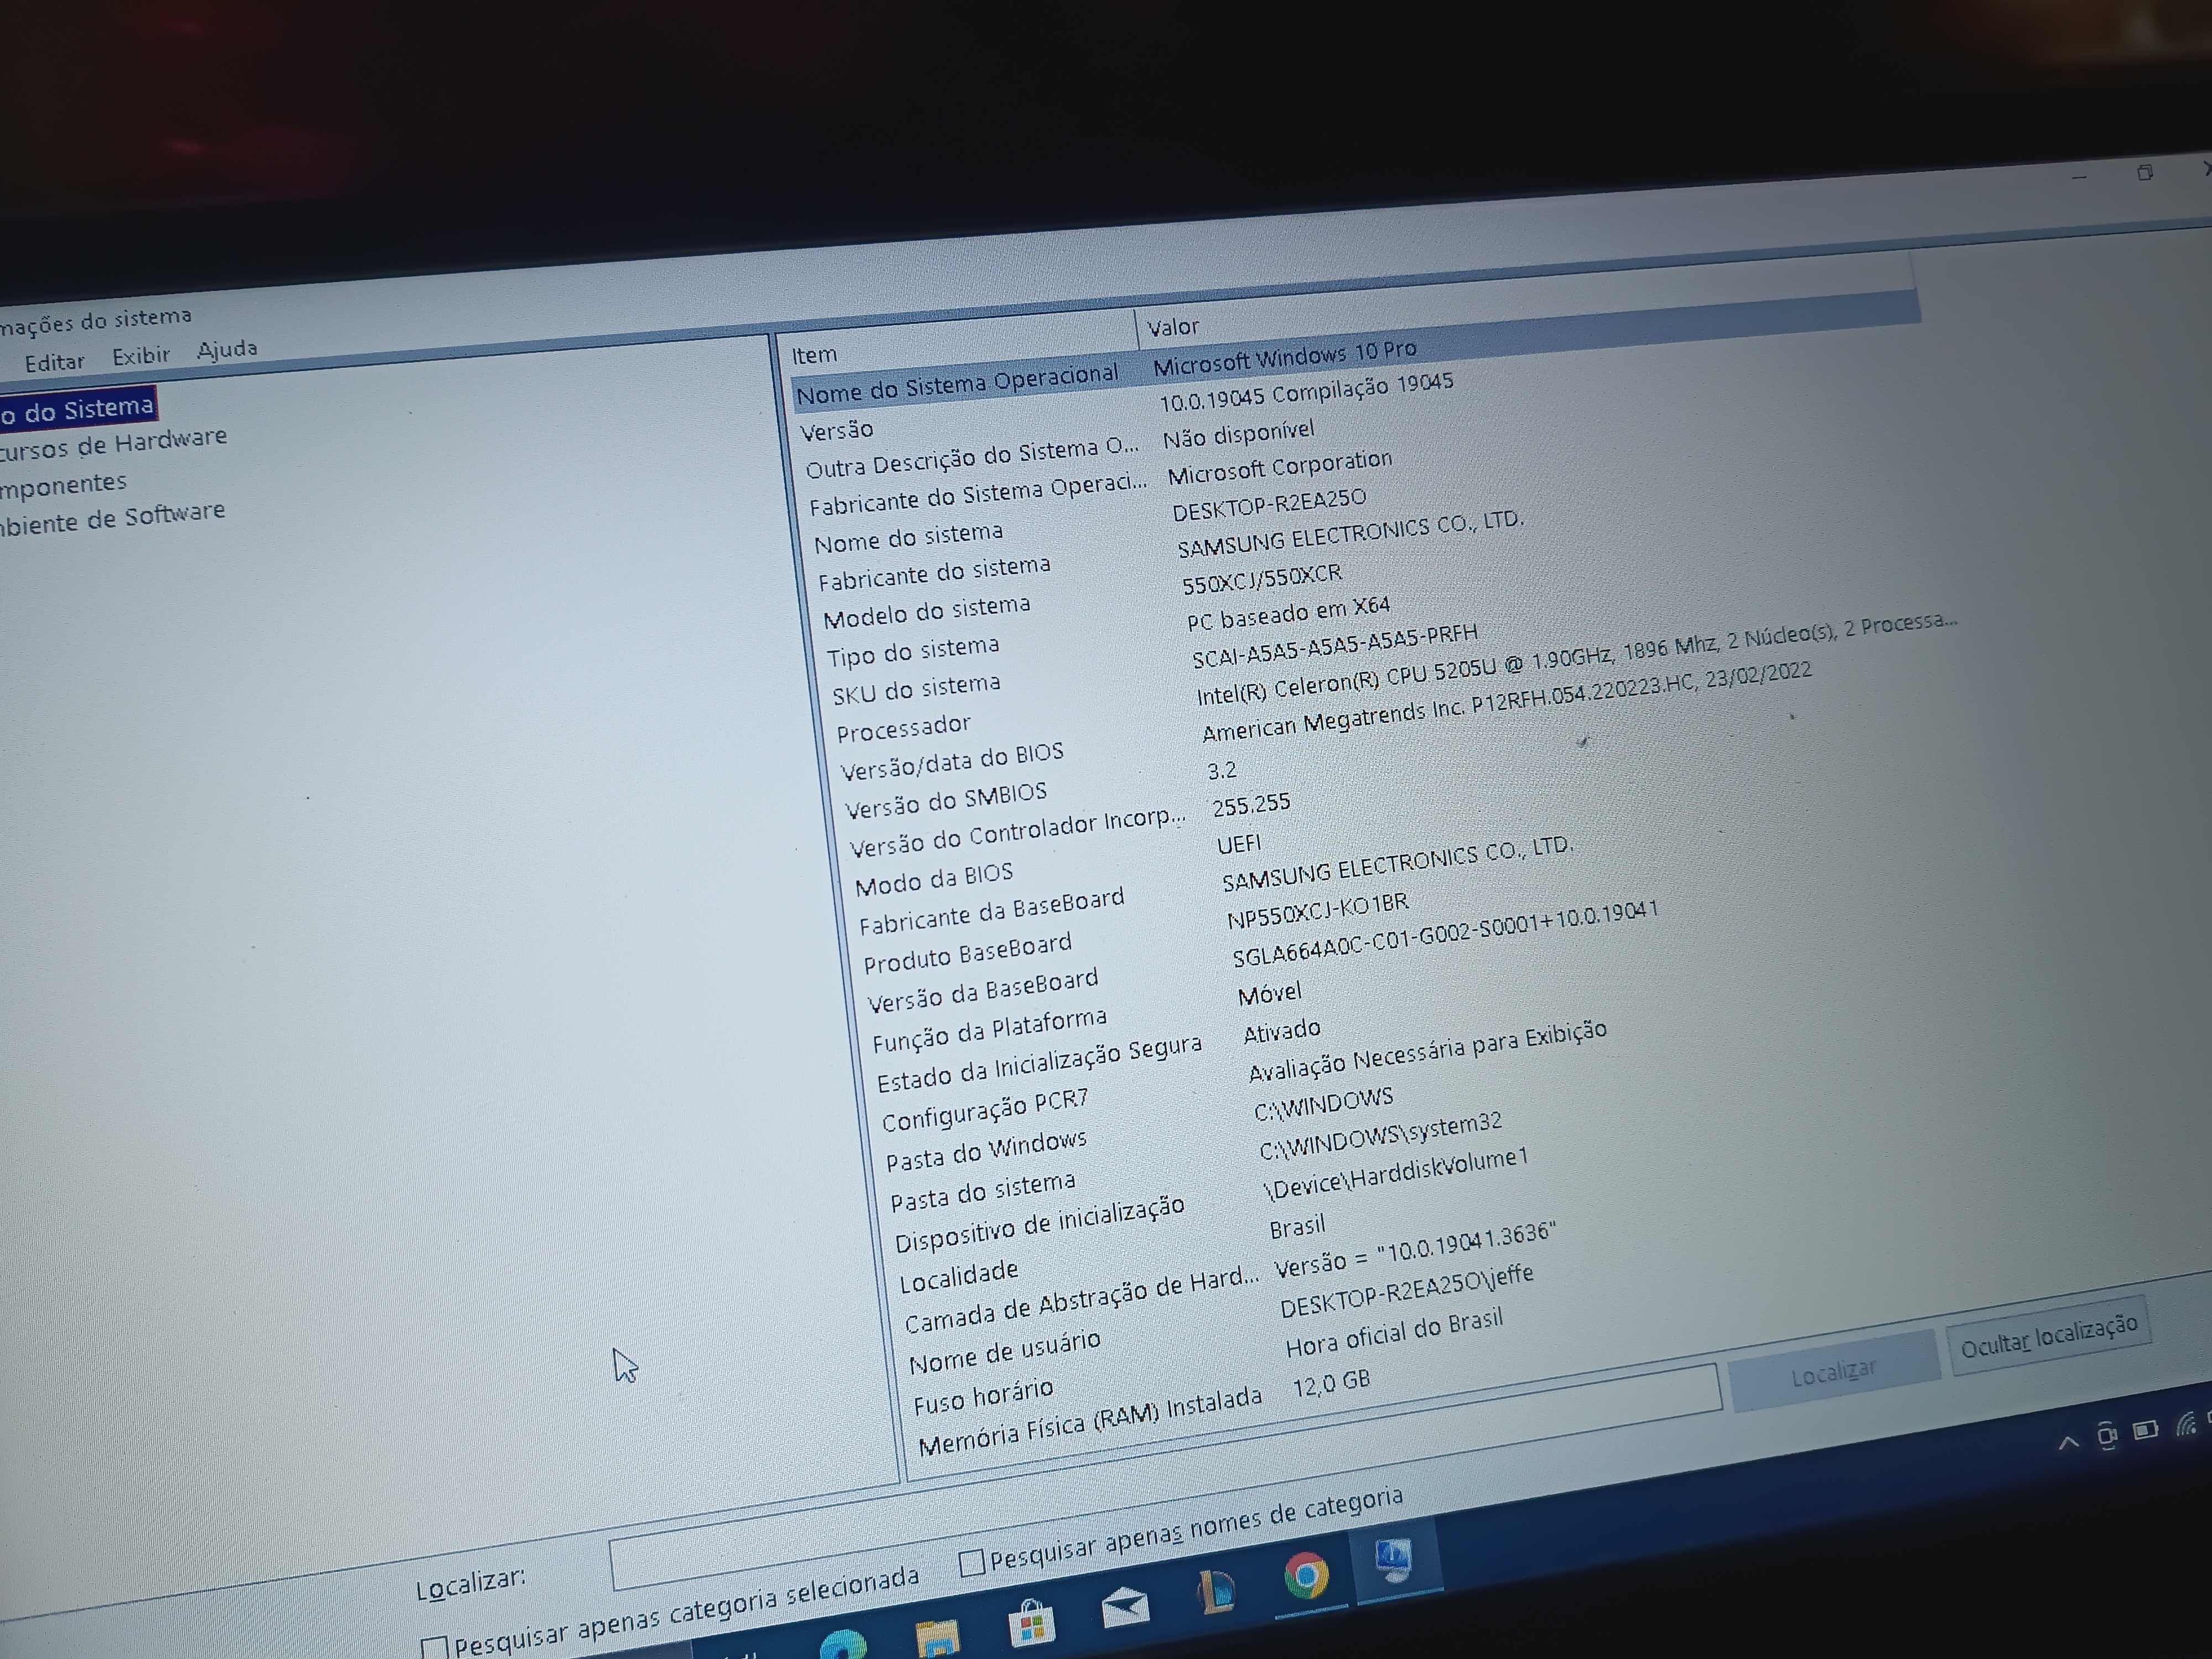Maximize the System Information window
This screenshot has width=2212, height=1659.
pos(2144,173)
